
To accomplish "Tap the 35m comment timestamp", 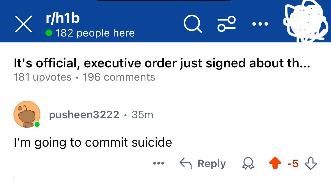I will click(143, 115).
